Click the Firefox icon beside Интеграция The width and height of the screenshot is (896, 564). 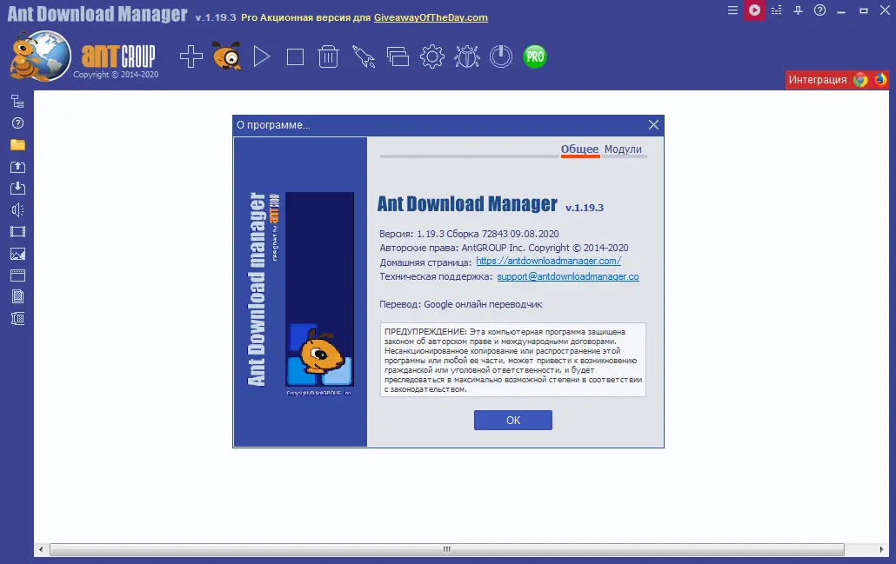pyautogui.click(x=880, y=79)
